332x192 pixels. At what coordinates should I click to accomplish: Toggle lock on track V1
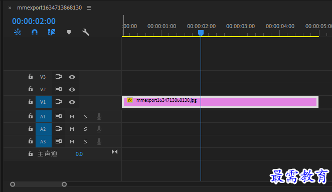pyautogui.click(x=31, y=101)
